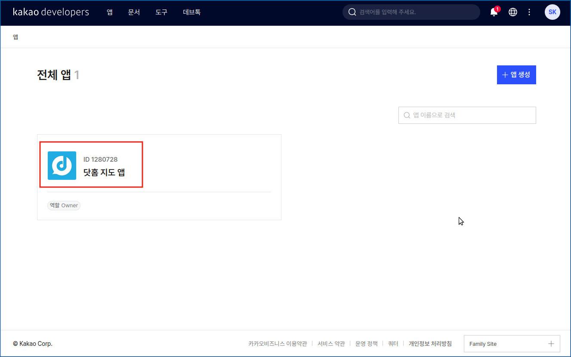The image size is (571, 357).
Task: Click the magnifier icon in top search bar
Action: pyautogui.click(x=352, y=12)
